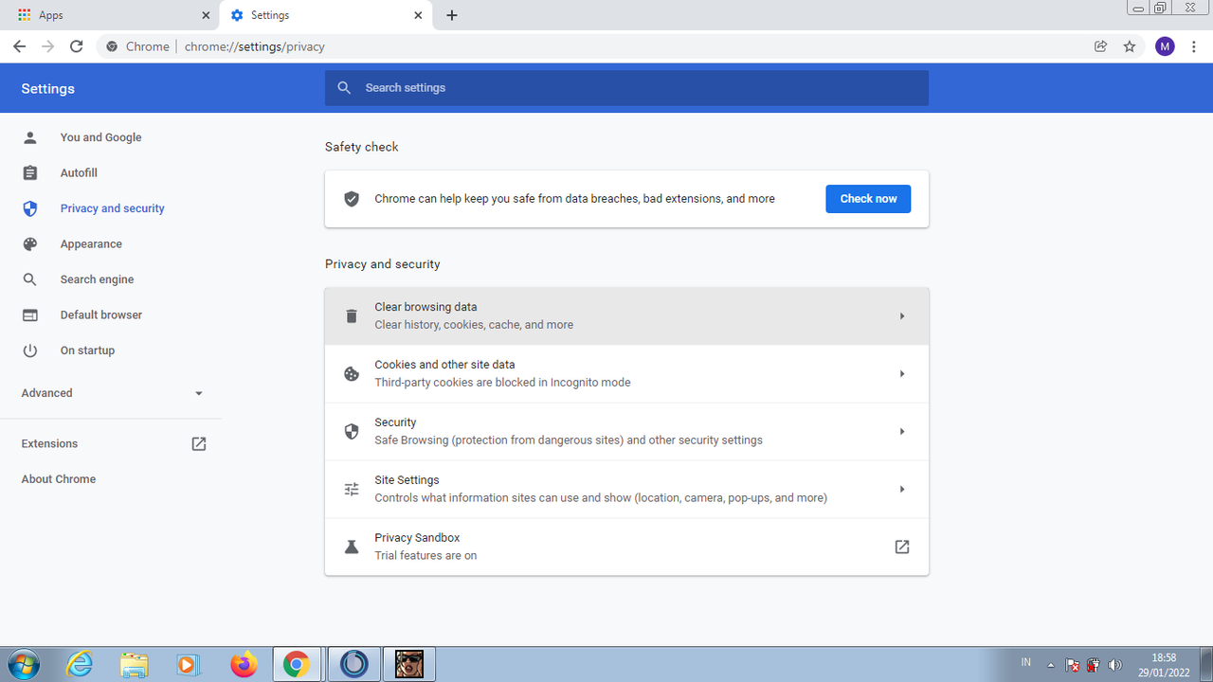Show hidden tray icons arrow
This screenshot has width=1213, height=682.
pos(1050,665)
